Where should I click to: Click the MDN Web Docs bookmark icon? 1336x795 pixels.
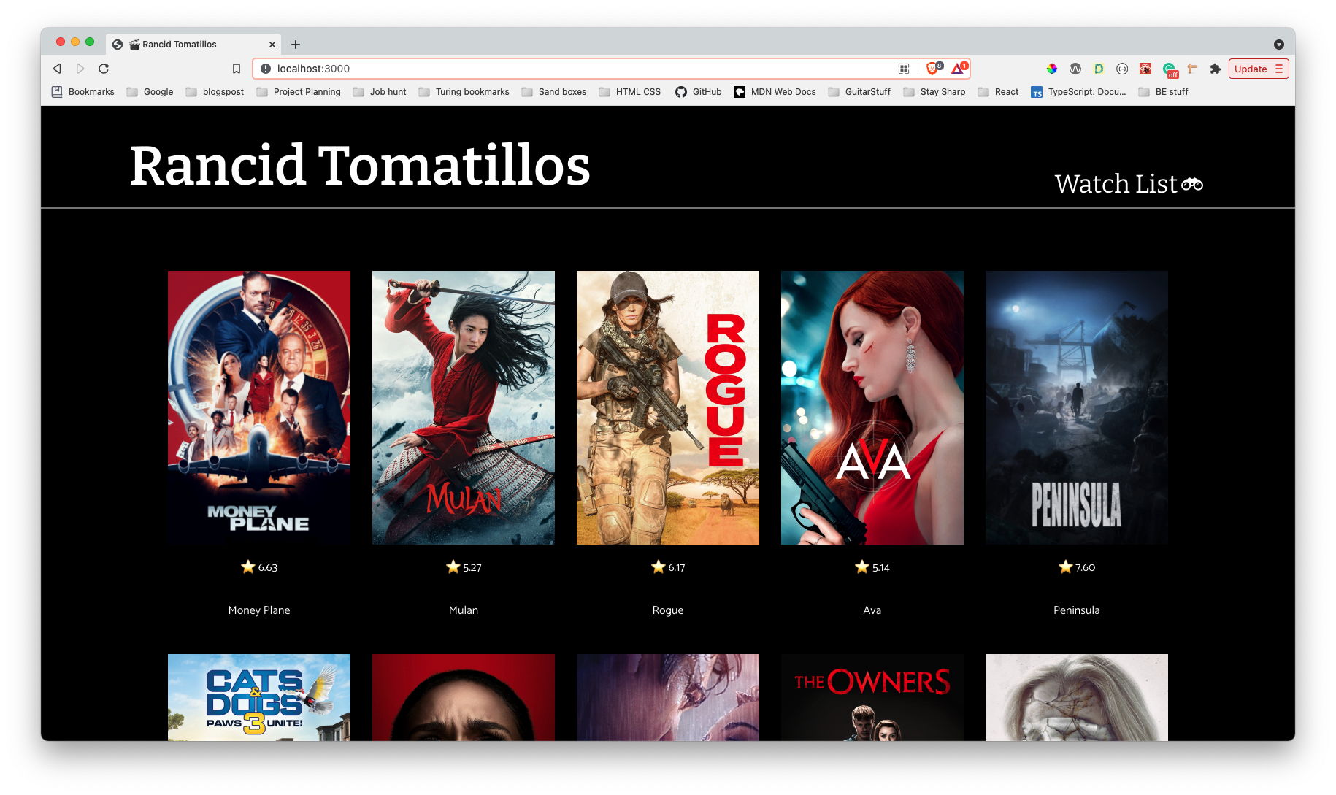pyautogui.click(x=740, y=92)
